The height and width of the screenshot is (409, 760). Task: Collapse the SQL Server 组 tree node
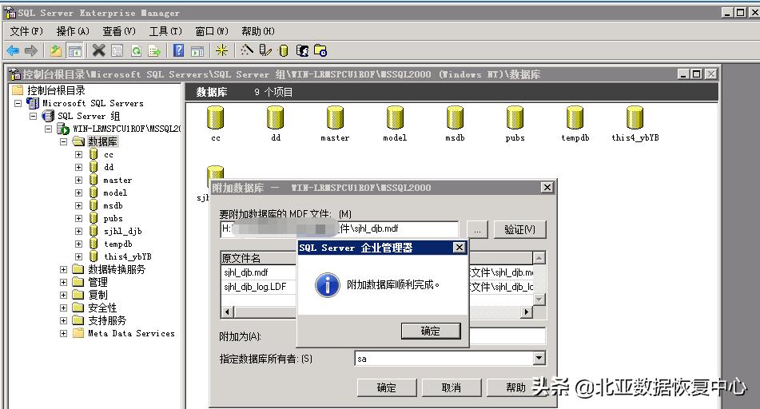[33, 116]
